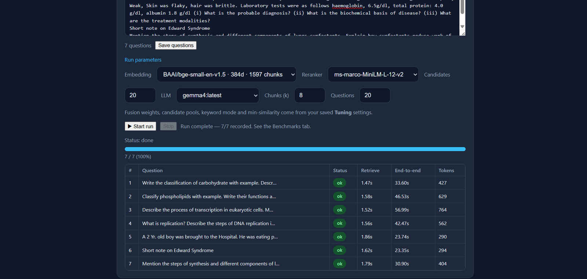Select the Short note on Edward Syndrome row
587x279 pixels.
pyautogui.click(x=295, y=250)
